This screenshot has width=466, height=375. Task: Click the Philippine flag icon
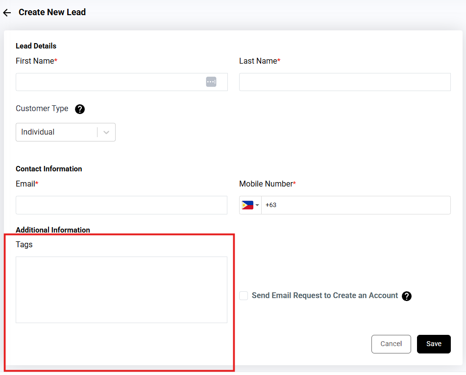coord(247,205)
